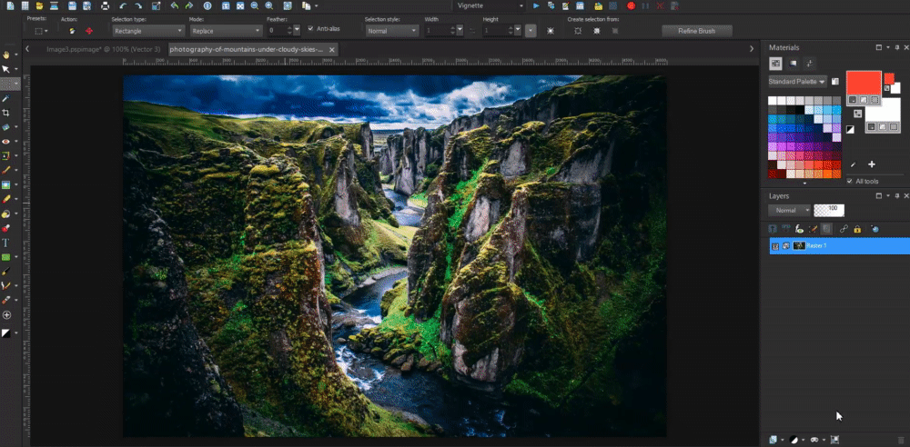910x447 pixels.
Task: Click the layer opacity field showing 100
Action: click(x=829, y=211)
